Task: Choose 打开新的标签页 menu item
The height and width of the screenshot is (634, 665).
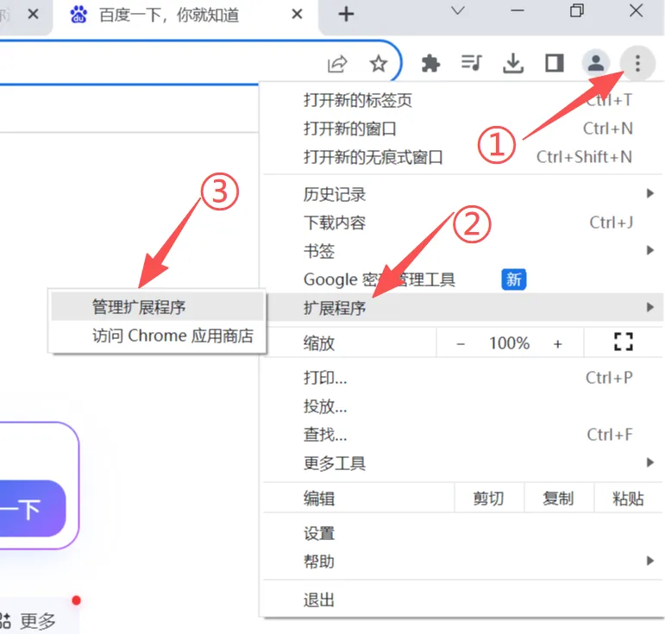Action: click(463, 101)
